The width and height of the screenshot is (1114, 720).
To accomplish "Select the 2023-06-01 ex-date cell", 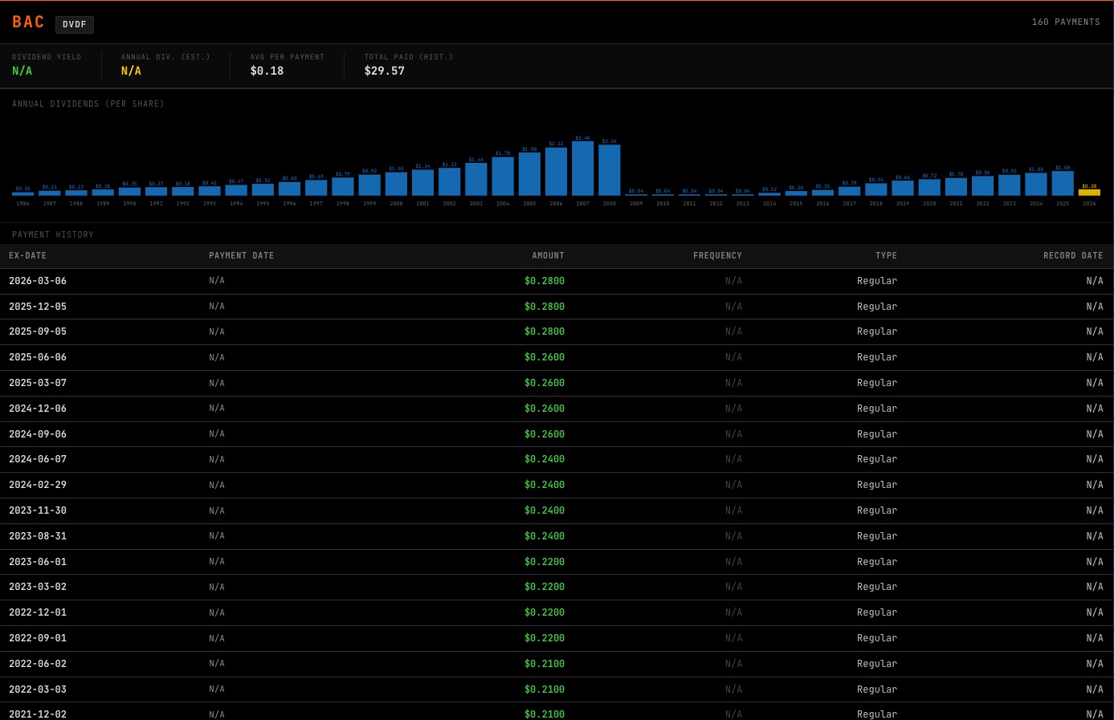I will (x=38, y=562).
